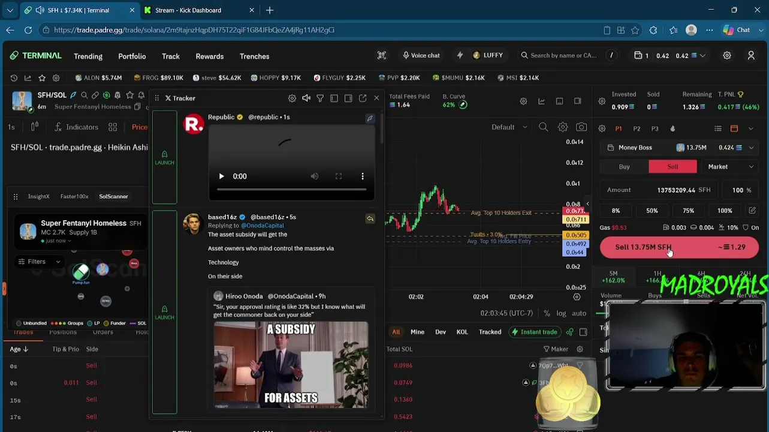The height and width of the screenshot is (432, 769).
Task: Open the Portfolio page
Action: point(132,56)
